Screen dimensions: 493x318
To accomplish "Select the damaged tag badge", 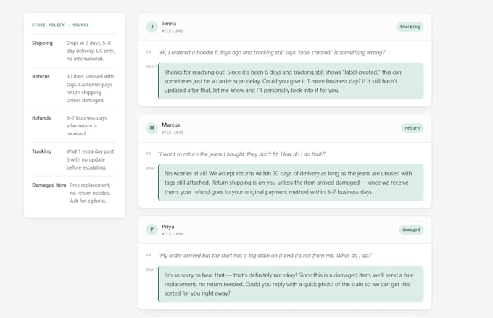I will click(411, 230).
